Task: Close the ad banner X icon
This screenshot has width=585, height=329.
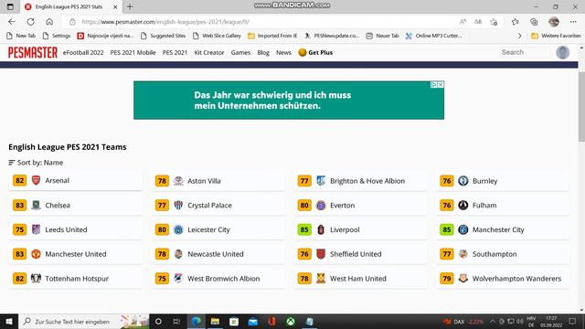Action: 441,85
